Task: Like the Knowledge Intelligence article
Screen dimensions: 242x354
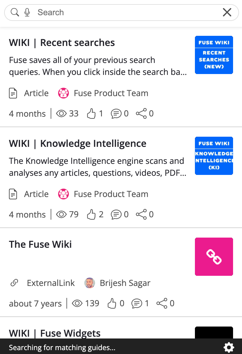Action: [91, 215]
